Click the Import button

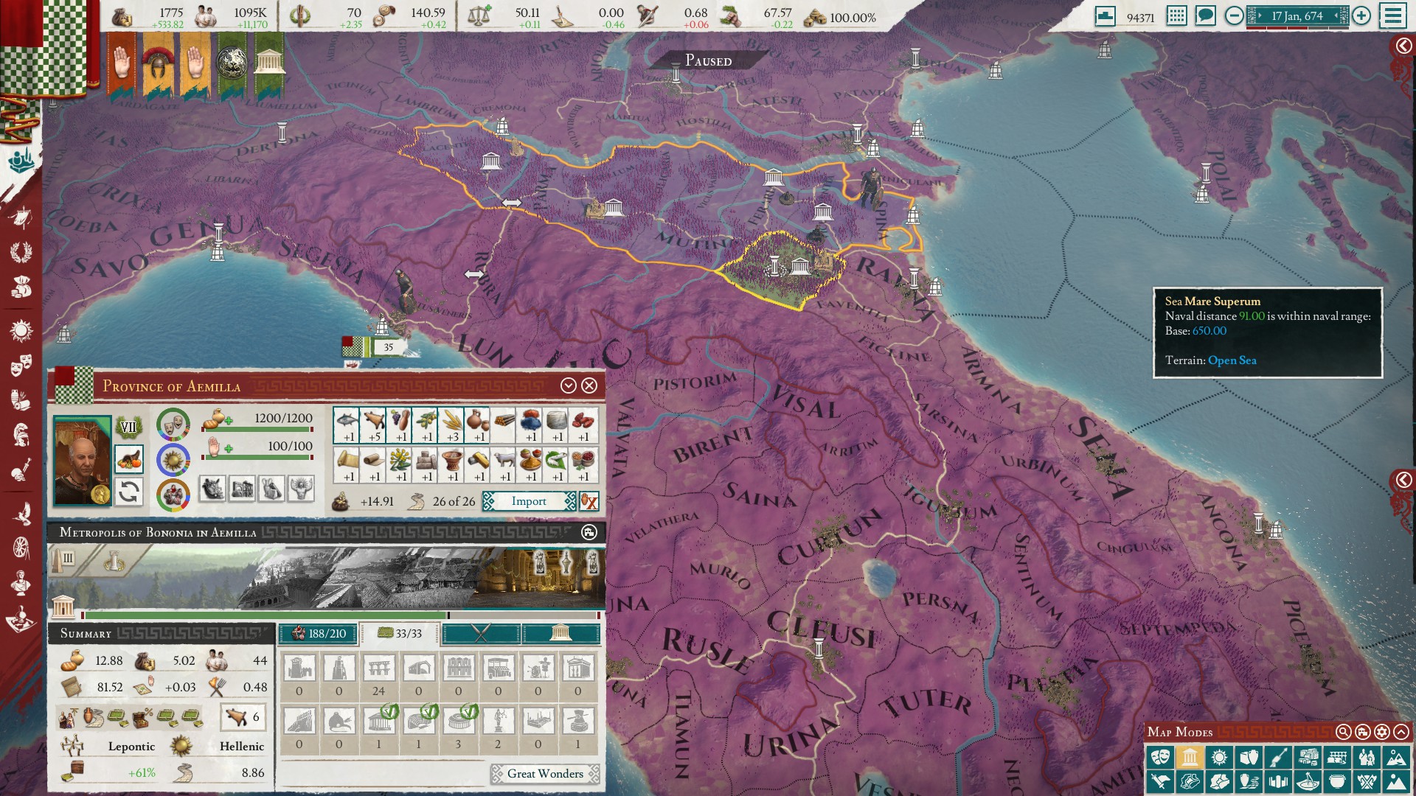(x=528, y=501)
